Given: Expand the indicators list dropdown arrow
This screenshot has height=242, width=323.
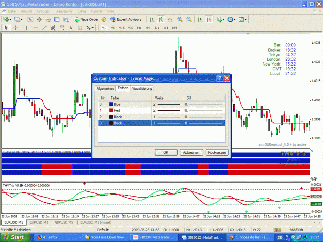Looking at the screenshot, I should 223,19.
